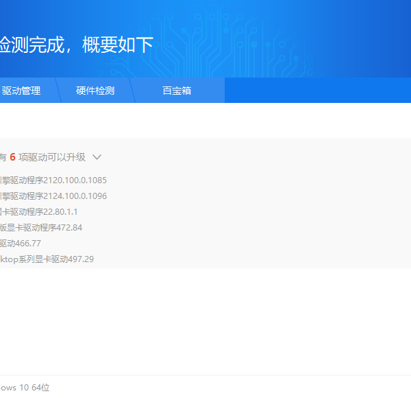The image size is (411, 398).
Task: Select the 百宝箱 tab
Action: pyautogui.click(x=177, y=91)
